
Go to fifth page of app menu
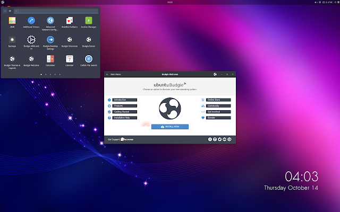point(60,74)
